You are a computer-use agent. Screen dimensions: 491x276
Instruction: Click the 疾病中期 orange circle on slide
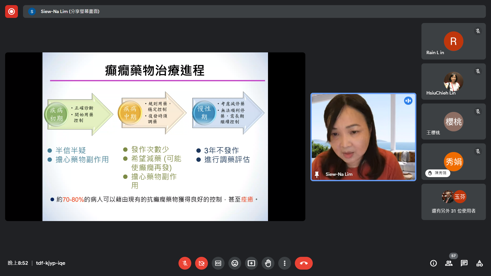click(130, 113)
